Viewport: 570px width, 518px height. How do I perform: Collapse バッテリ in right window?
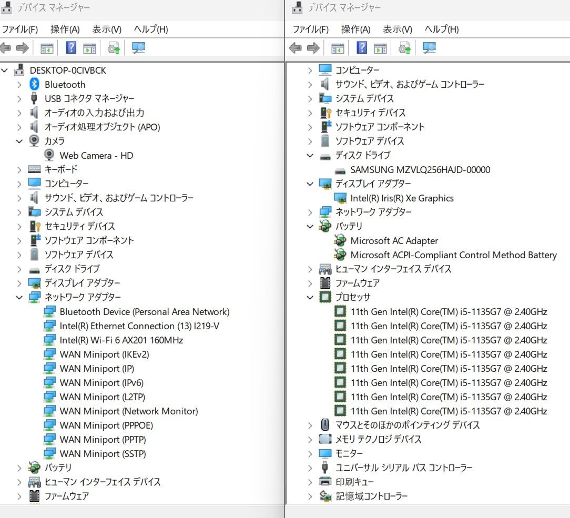310,227
